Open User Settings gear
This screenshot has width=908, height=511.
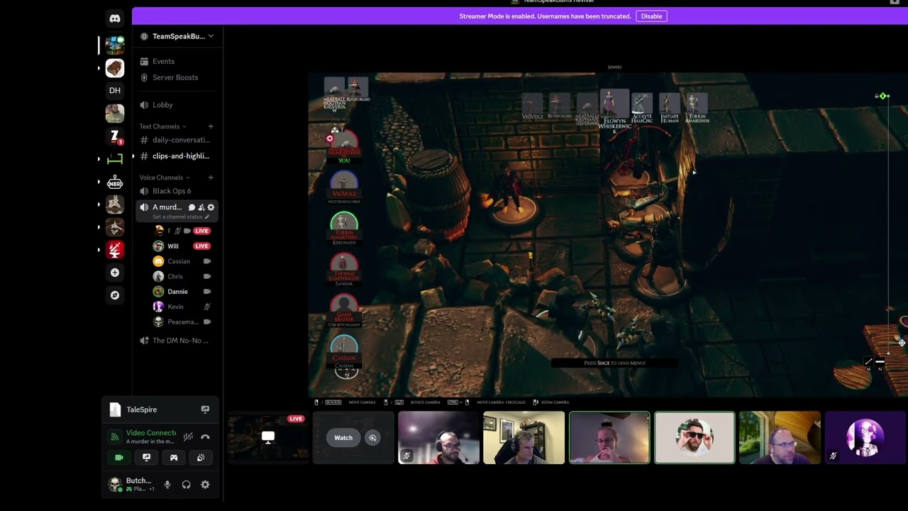(205, 485)
